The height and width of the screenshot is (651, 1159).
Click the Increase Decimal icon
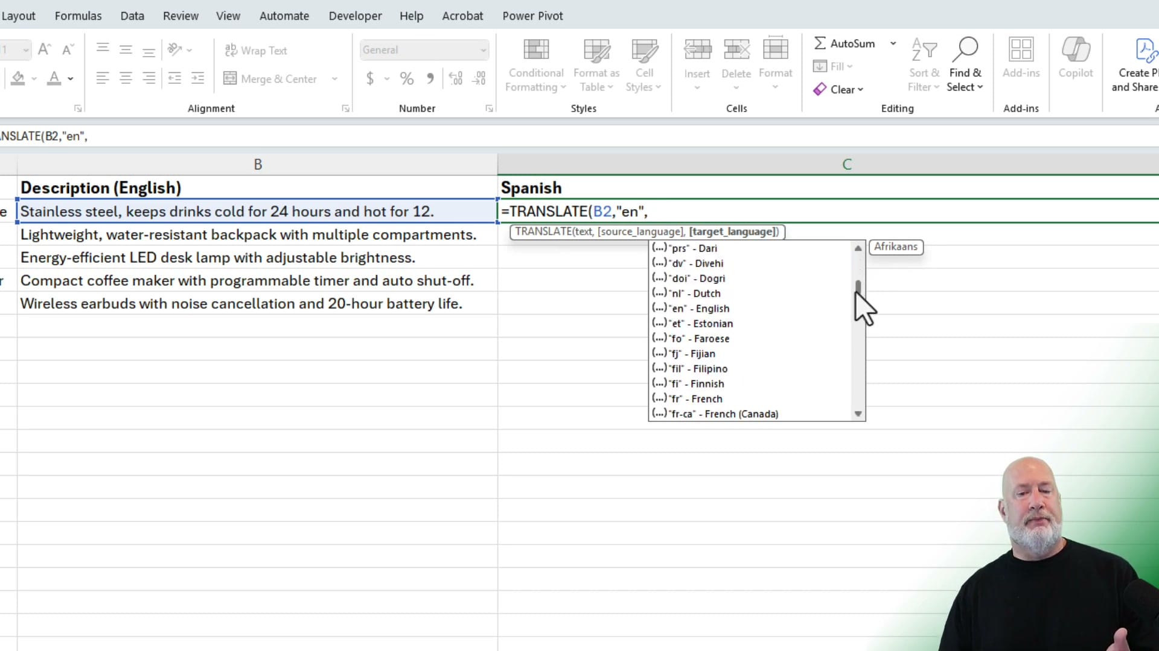[455, 78]
